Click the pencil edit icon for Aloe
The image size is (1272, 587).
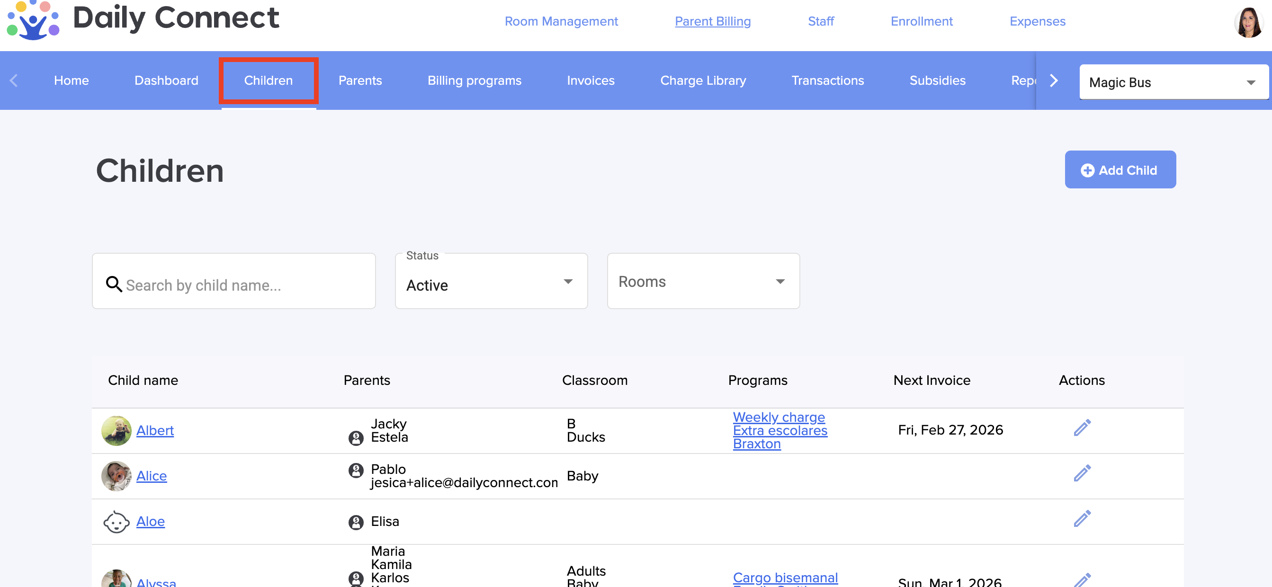pos(1082,519)
